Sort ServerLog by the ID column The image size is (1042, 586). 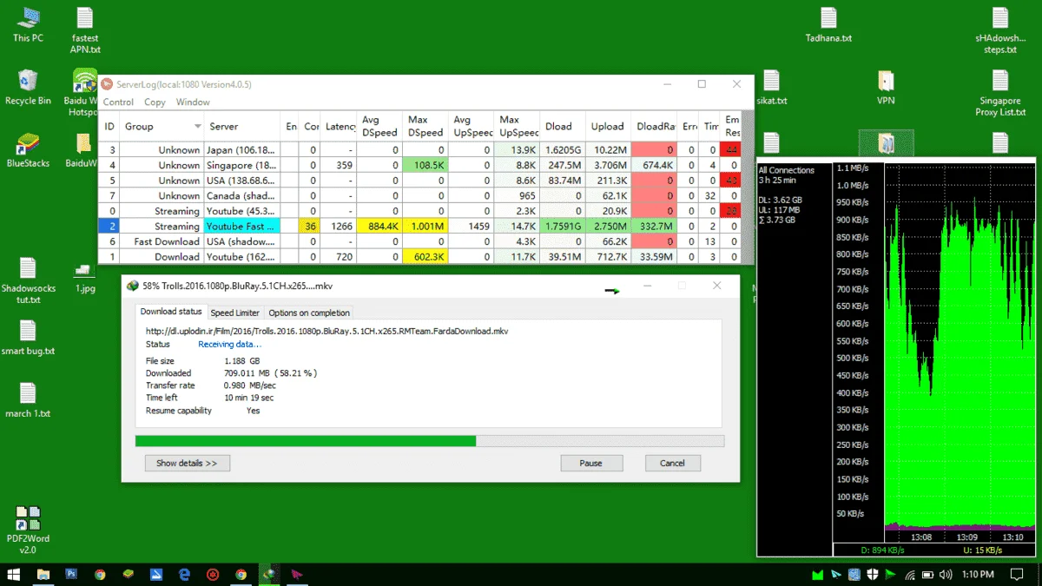click(x=110, y=126)
